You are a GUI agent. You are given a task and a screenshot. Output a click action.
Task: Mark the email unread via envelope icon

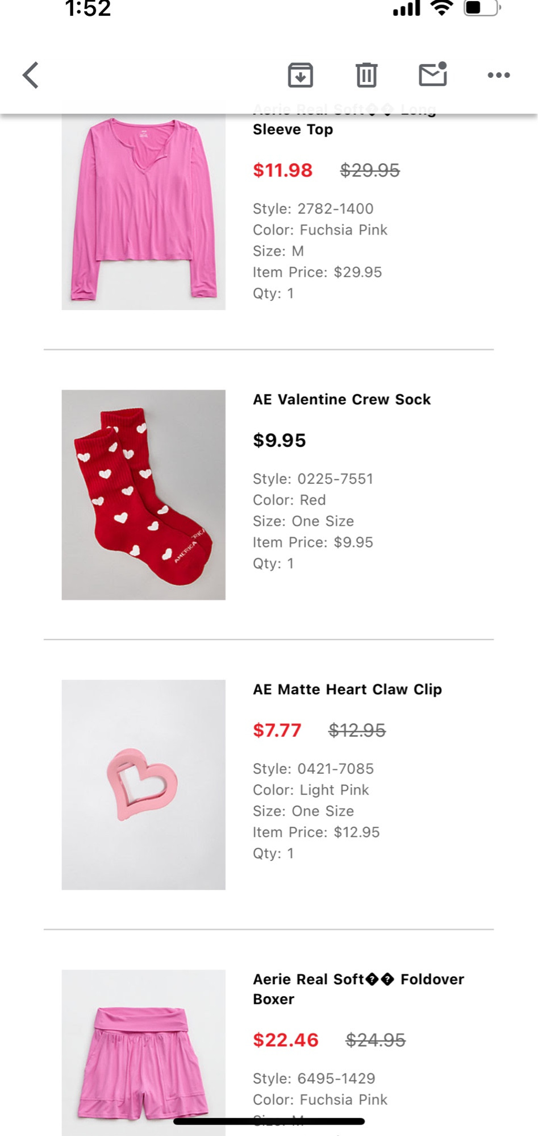(x=433, y=74)
